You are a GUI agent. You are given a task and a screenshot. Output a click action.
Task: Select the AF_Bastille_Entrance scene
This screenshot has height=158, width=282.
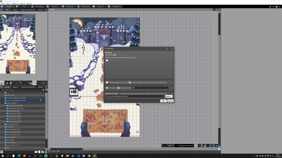click(x=16, y=108)
